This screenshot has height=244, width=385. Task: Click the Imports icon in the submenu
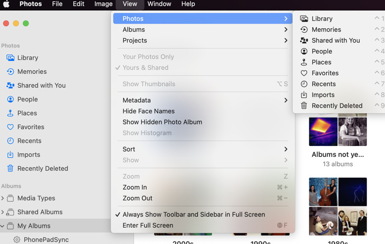click(304, 95)
